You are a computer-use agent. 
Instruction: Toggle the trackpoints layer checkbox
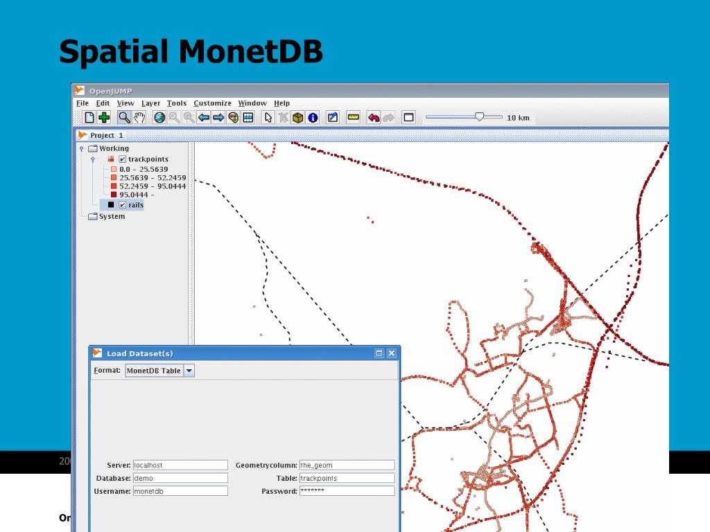[x=123, y=159]
